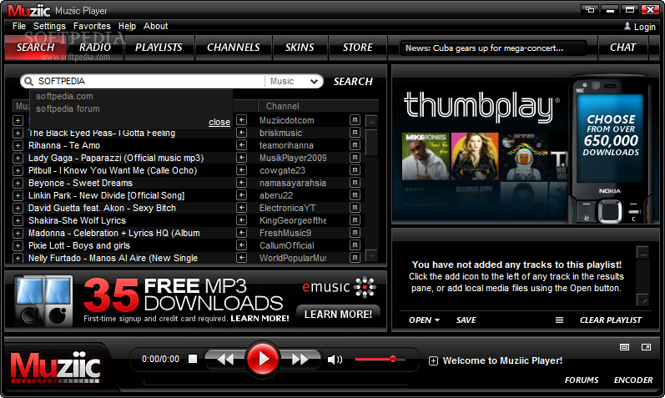Switch to the Channels tab
The image size is (665, 398).
pos(233,48)
